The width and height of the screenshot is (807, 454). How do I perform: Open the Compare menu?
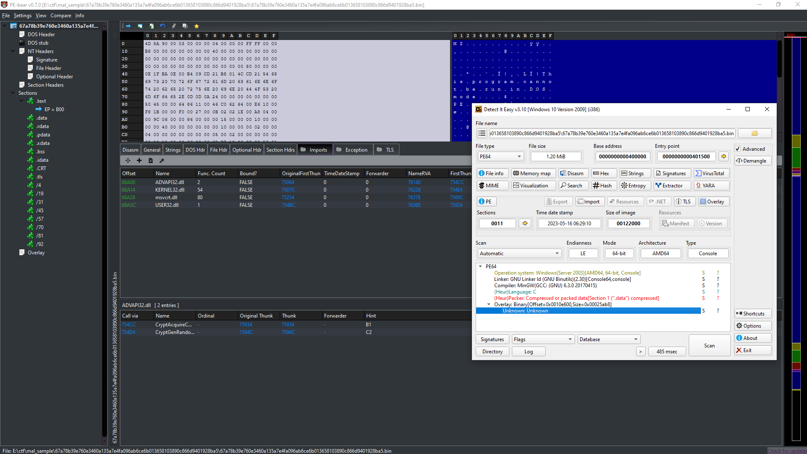[61, 16]
